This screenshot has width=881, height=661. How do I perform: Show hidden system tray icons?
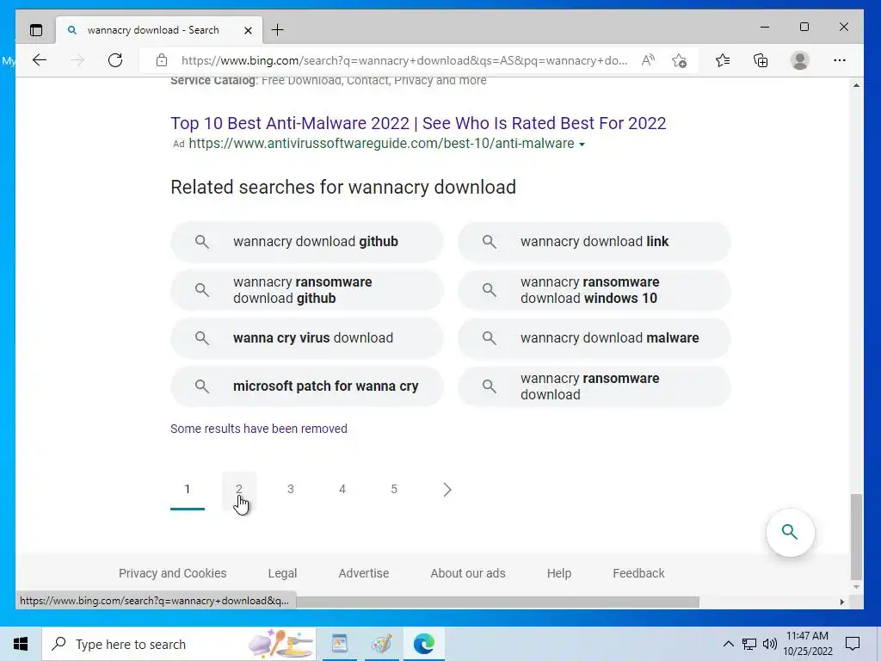pos(728,644)
